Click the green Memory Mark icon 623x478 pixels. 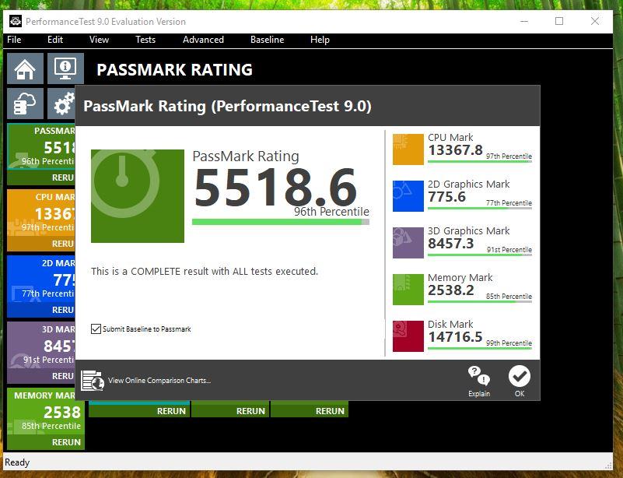408,290
